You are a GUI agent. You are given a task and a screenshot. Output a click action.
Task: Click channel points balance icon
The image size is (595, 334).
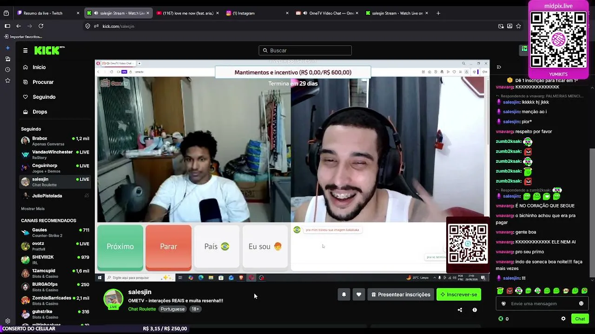pyautogui.click(x=501, y=319)
